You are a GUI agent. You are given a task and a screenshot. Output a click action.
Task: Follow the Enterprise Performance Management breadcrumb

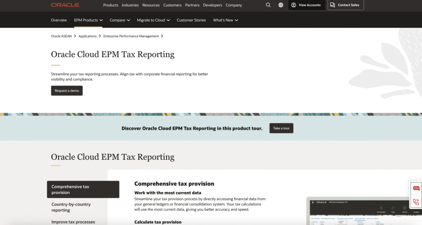pos(131,36)
